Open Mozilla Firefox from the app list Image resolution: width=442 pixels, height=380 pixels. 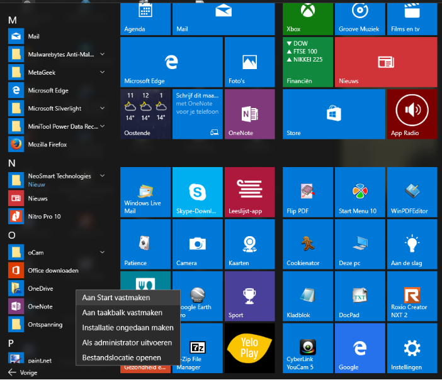[x=47, y=144]
